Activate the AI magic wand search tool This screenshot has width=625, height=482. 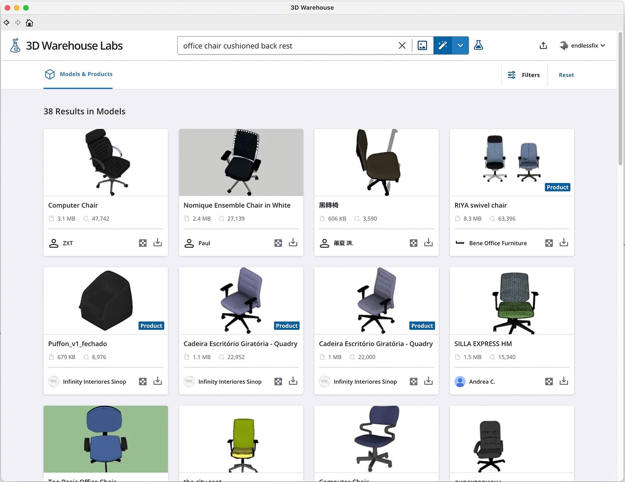(443, 45)
